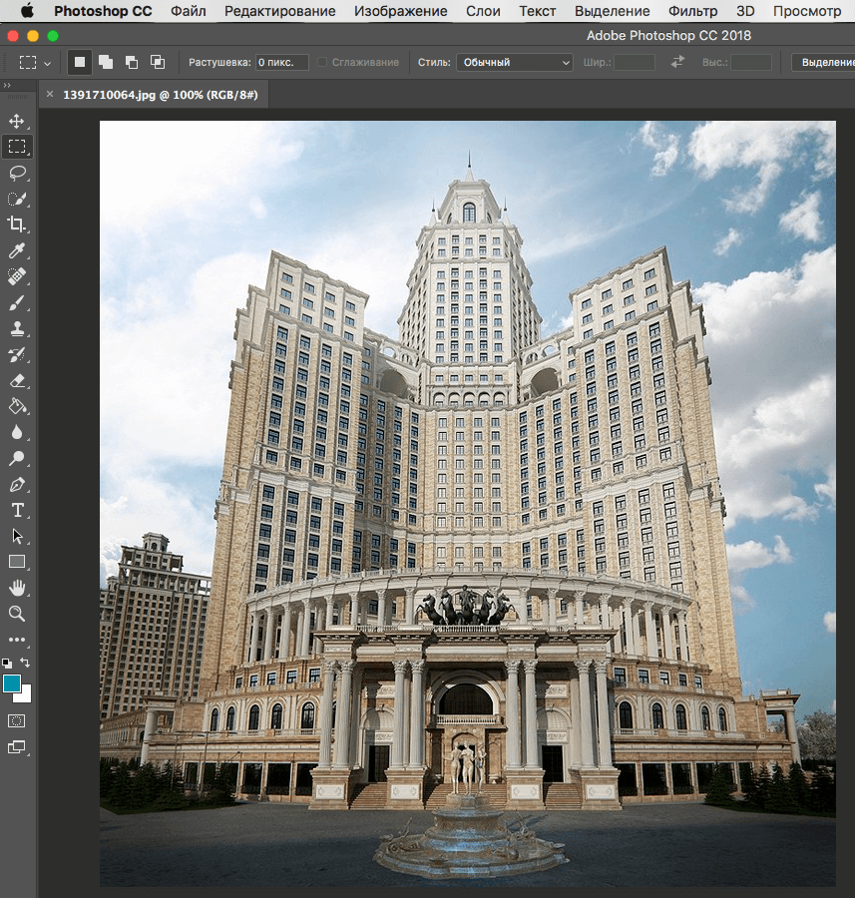Screen dimensions: 855x898
Task: Choose the Clone Stamp tool
Action: pos(17,328)
